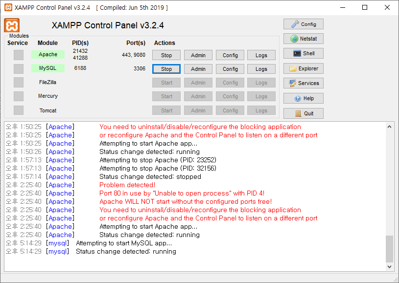The height and width of the screenshot is (283, 399).
Task: Toggle the Apache service checkbox
Action: 19,55
